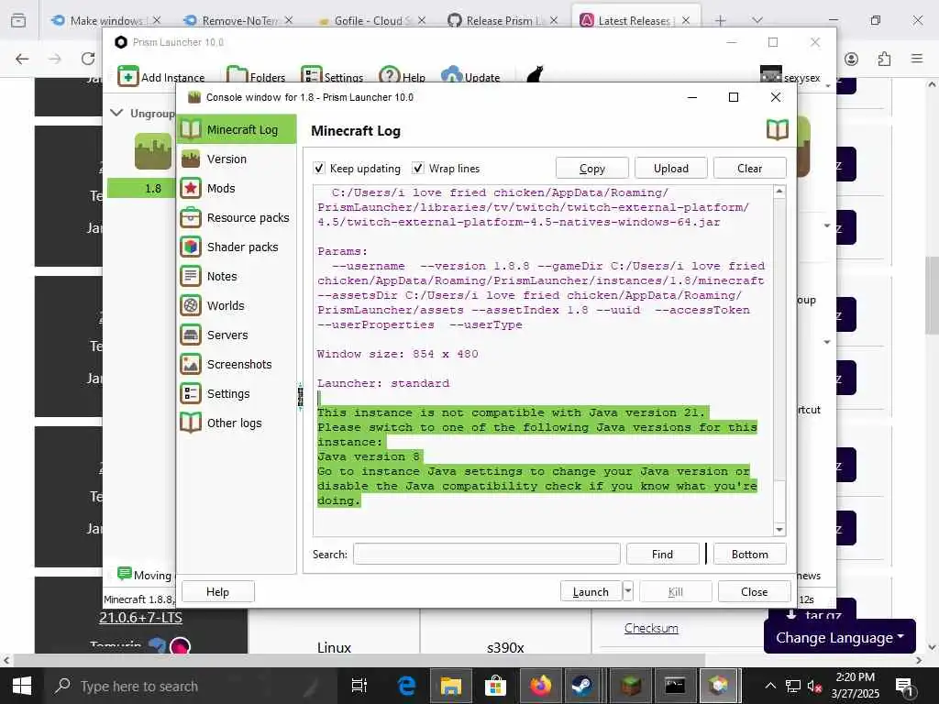Click the black cat icon in toolbar
The height and width of the screenshot is (704, 939).
[535, 75]
